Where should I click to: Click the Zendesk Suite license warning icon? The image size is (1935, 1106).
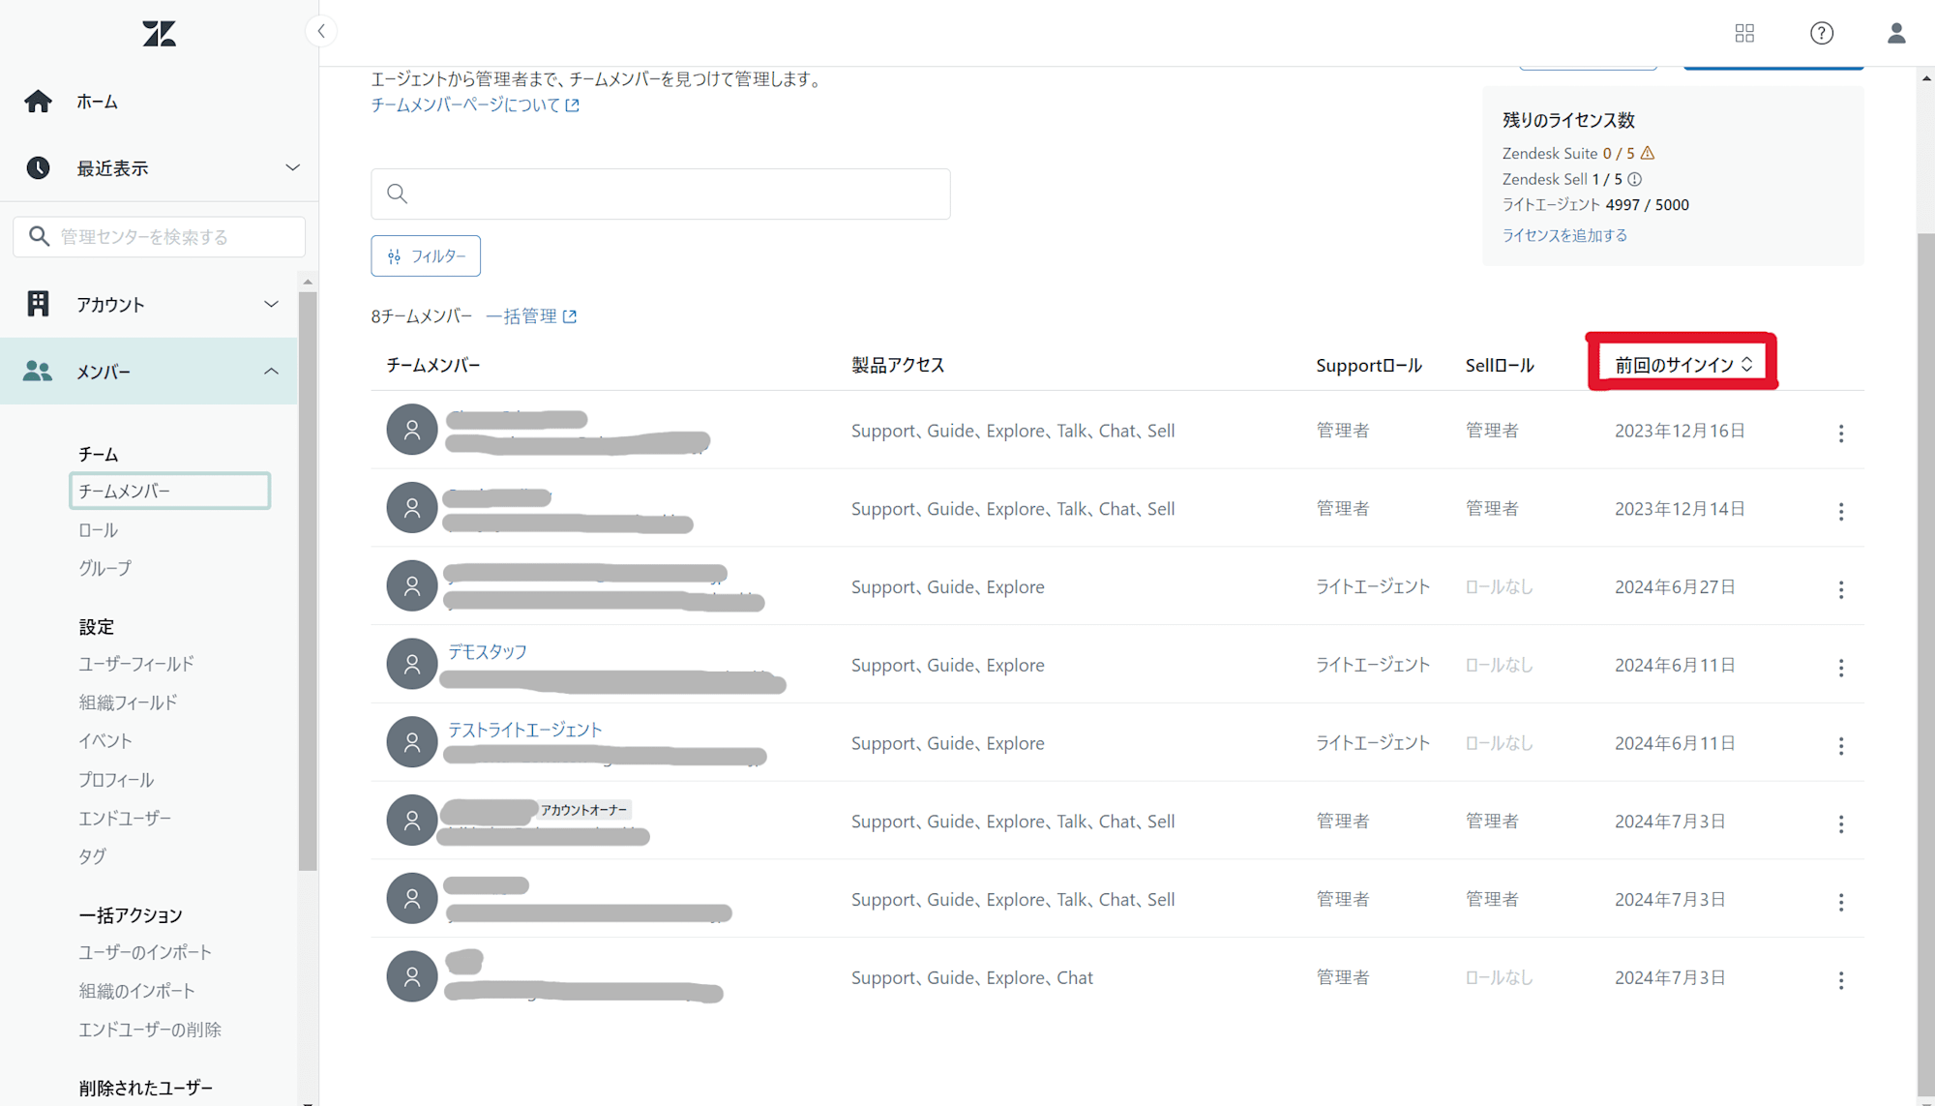1648,153
